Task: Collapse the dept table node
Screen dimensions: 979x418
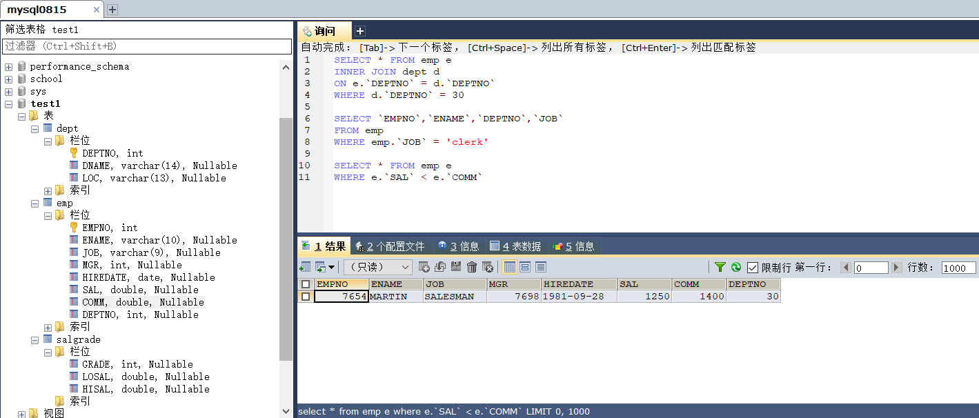Action: [x=34, y=129]
